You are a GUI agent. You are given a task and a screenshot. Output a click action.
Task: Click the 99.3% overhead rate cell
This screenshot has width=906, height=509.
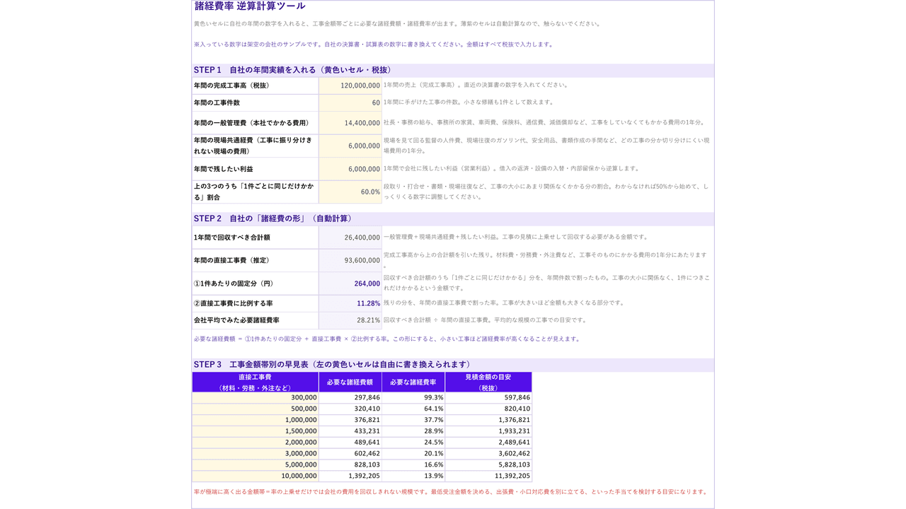pos(413,397)
